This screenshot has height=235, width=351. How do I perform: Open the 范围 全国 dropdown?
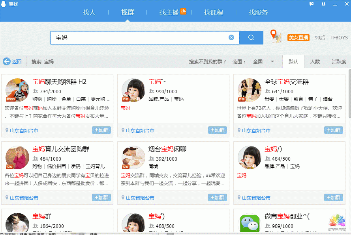point(272,61)
